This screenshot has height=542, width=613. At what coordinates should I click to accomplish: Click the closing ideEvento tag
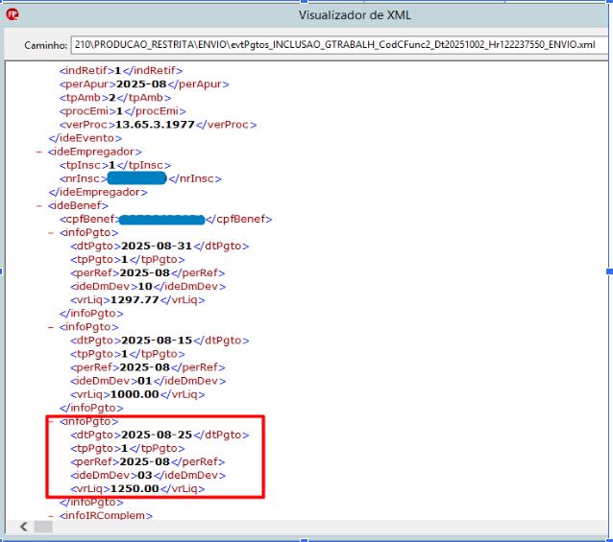pos(86,138)
